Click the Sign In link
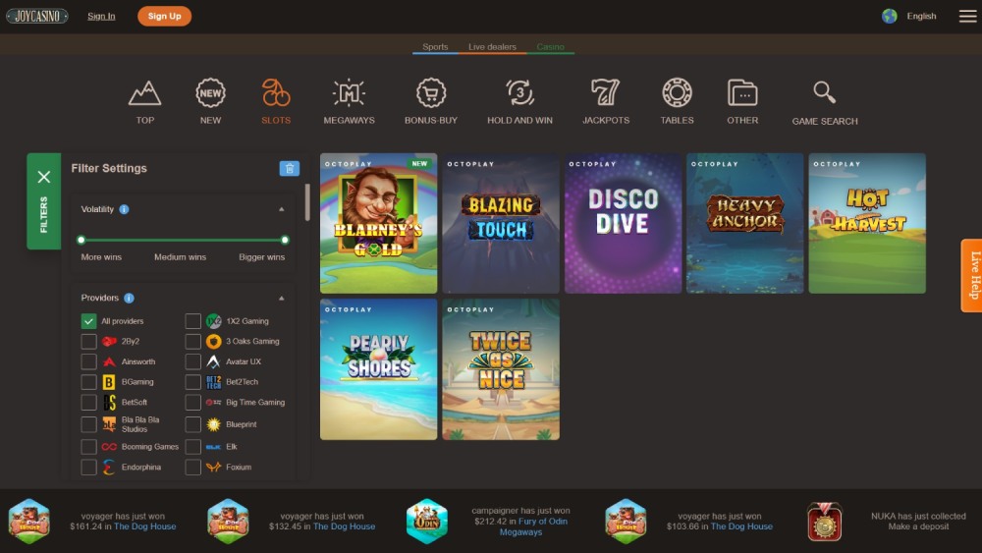Screen dimensions: 982x553 (x=101, y=17)
